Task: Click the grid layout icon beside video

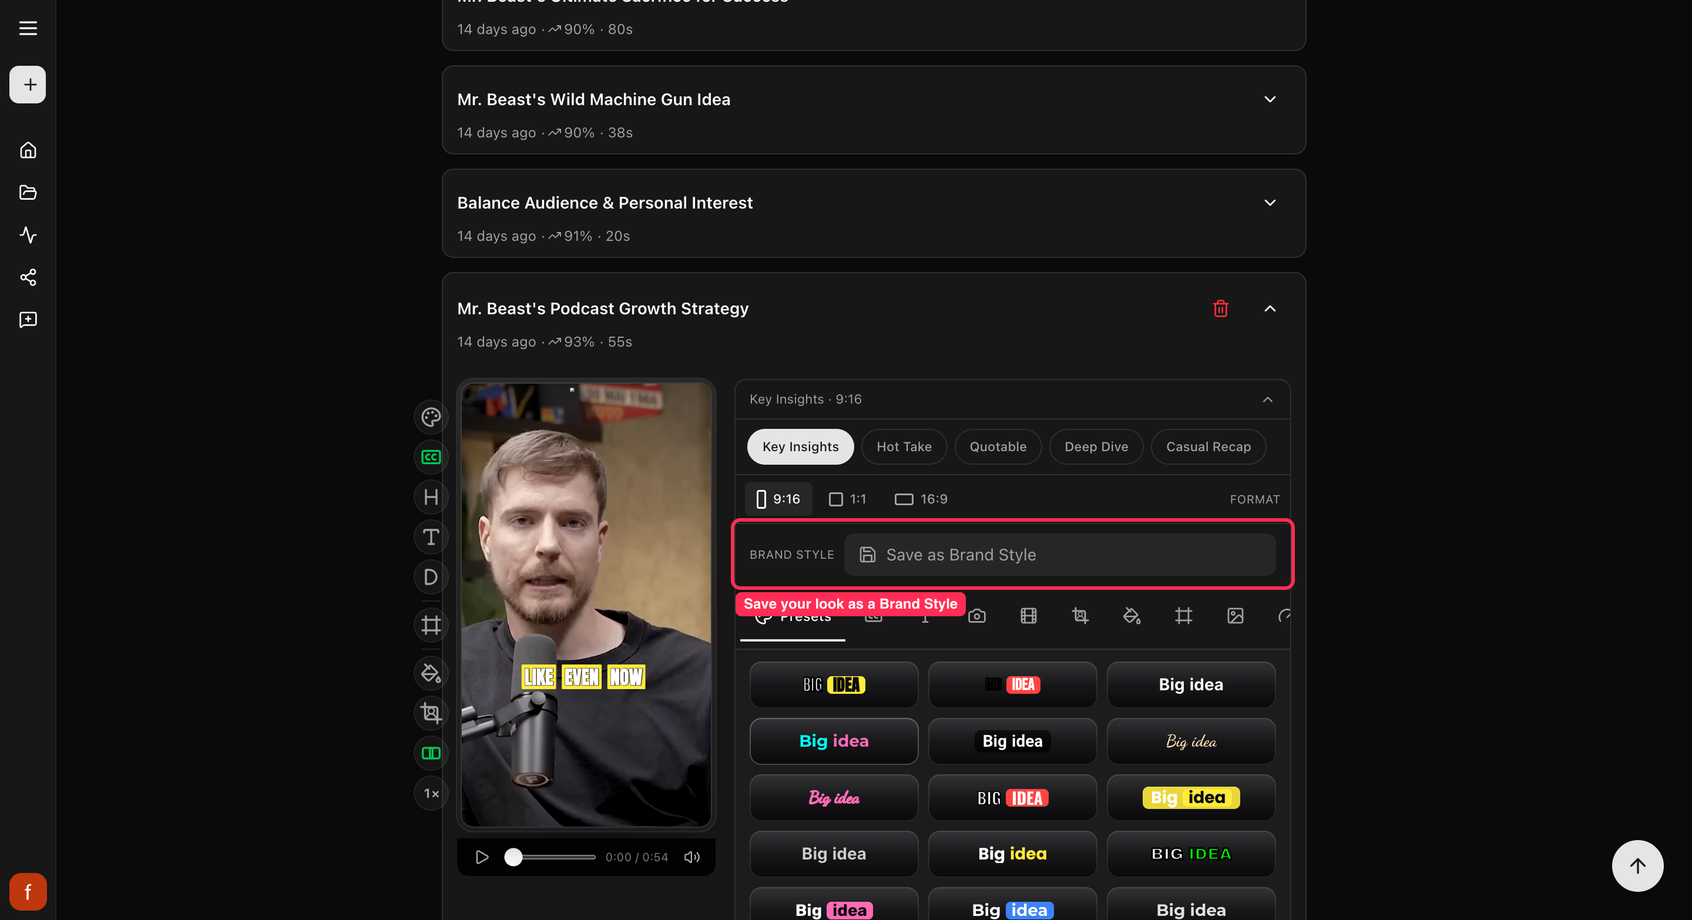Action: click(x=431, y=624)
